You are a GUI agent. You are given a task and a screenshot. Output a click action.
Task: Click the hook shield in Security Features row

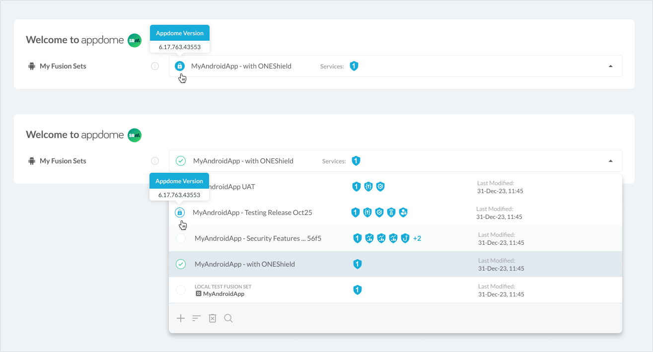tap(405, 238)
